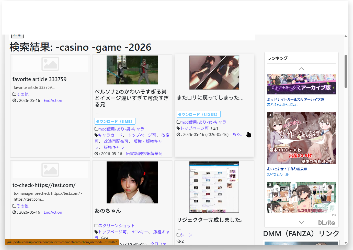Screen dimensions: 353x250
Task: Click the 検索 button above the results
Action: coord(17,36)
